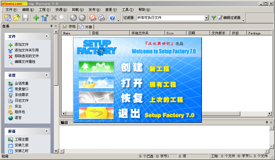Click the Open Project folder icon
This screenshot has width=275, height=160.
click(17, 18)
